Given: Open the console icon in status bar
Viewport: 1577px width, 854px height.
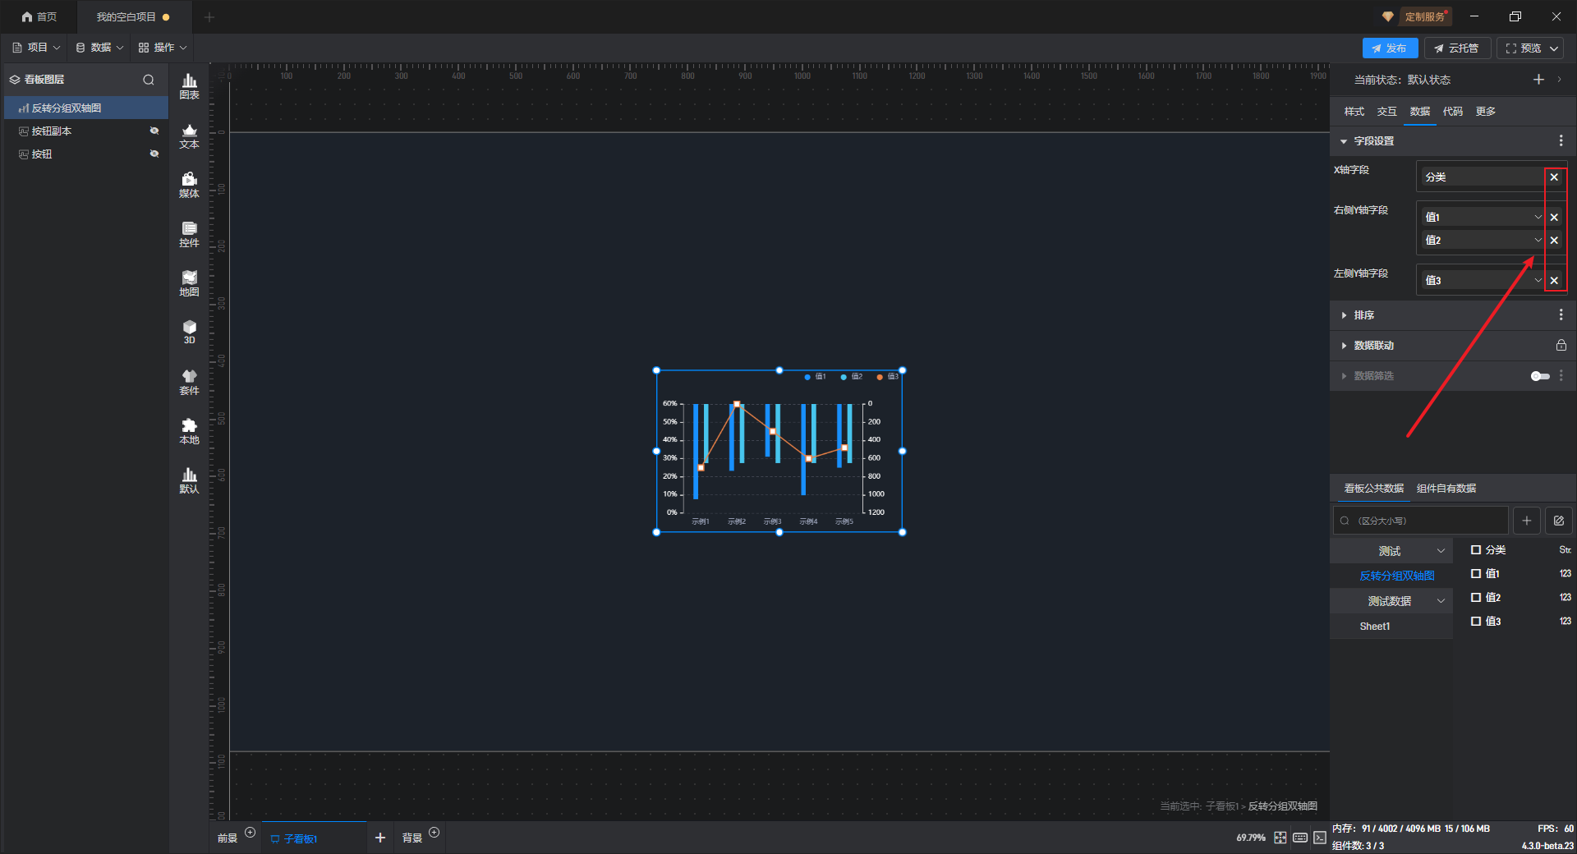Looking at the screenshot, I should click(1320, 838).
